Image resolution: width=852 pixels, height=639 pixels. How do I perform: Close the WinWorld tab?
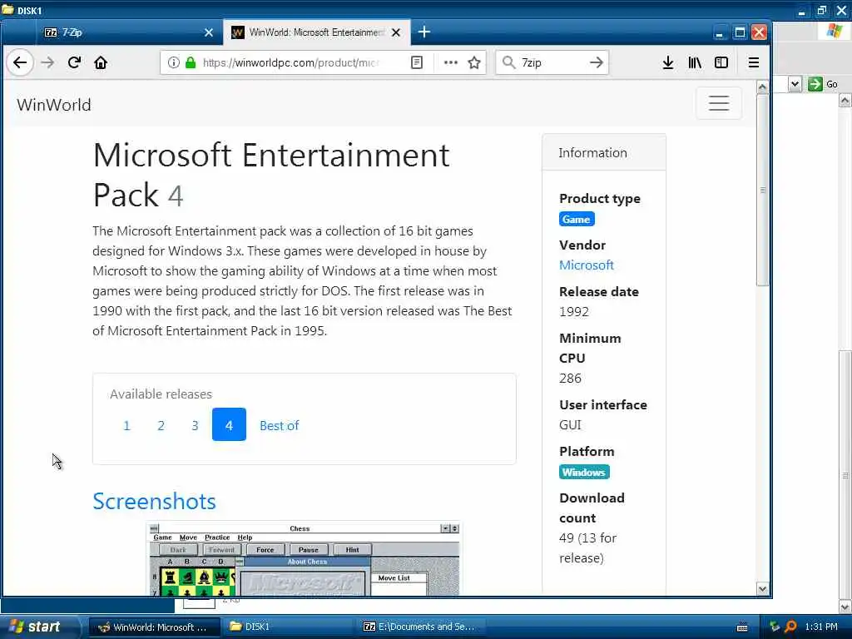click(396, 32)
